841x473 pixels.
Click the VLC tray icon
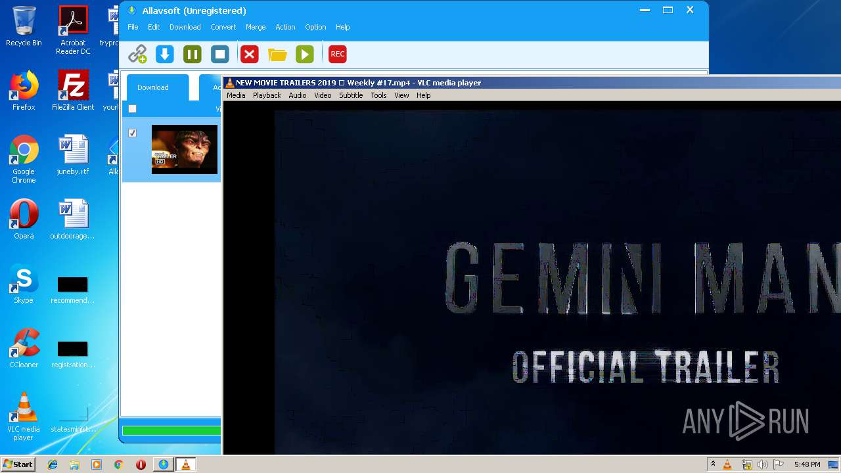point(727,464)
